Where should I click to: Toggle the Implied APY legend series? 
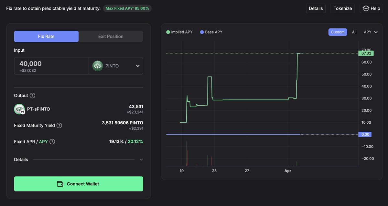click(x=179, y=32)
